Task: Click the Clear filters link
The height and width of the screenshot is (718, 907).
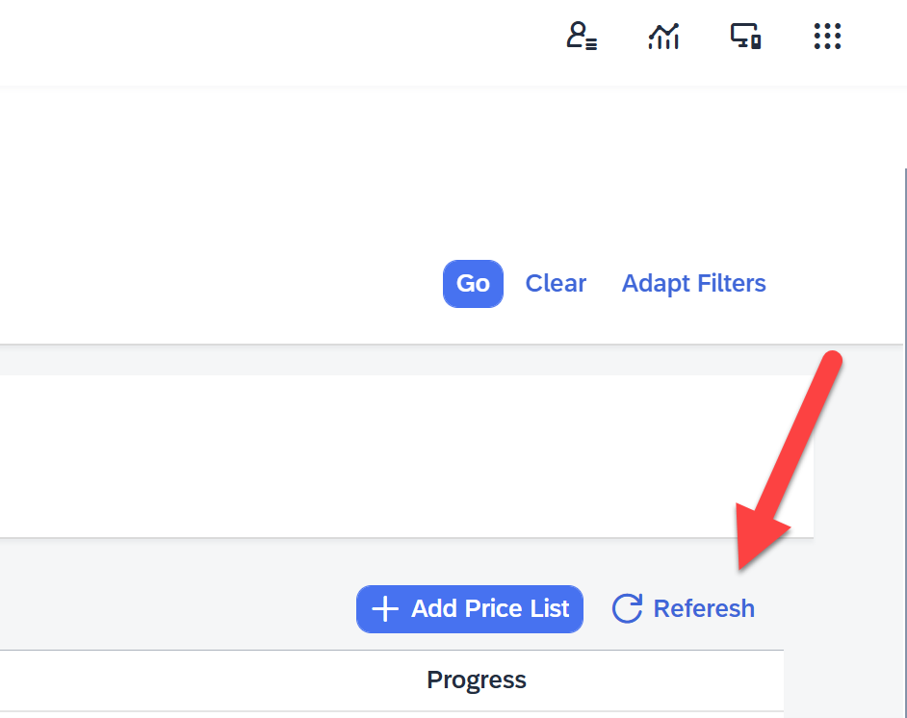Action: 556,283
